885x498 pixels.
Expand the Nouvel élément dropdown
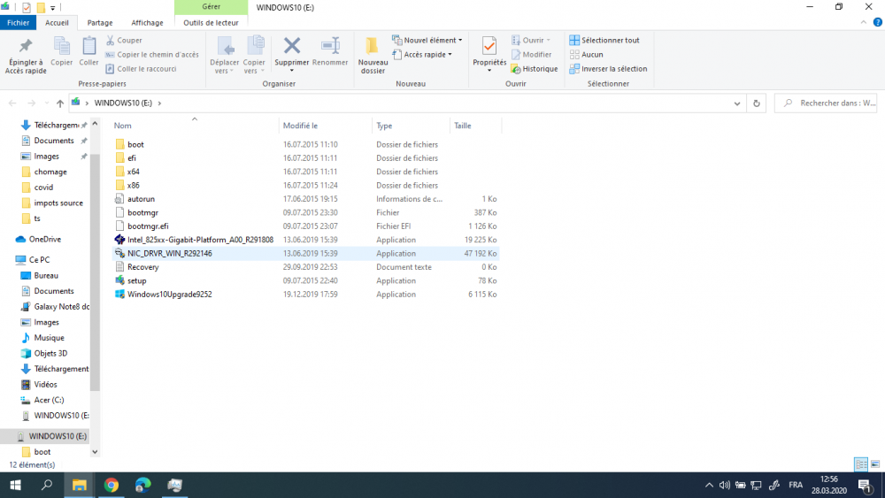427,40
